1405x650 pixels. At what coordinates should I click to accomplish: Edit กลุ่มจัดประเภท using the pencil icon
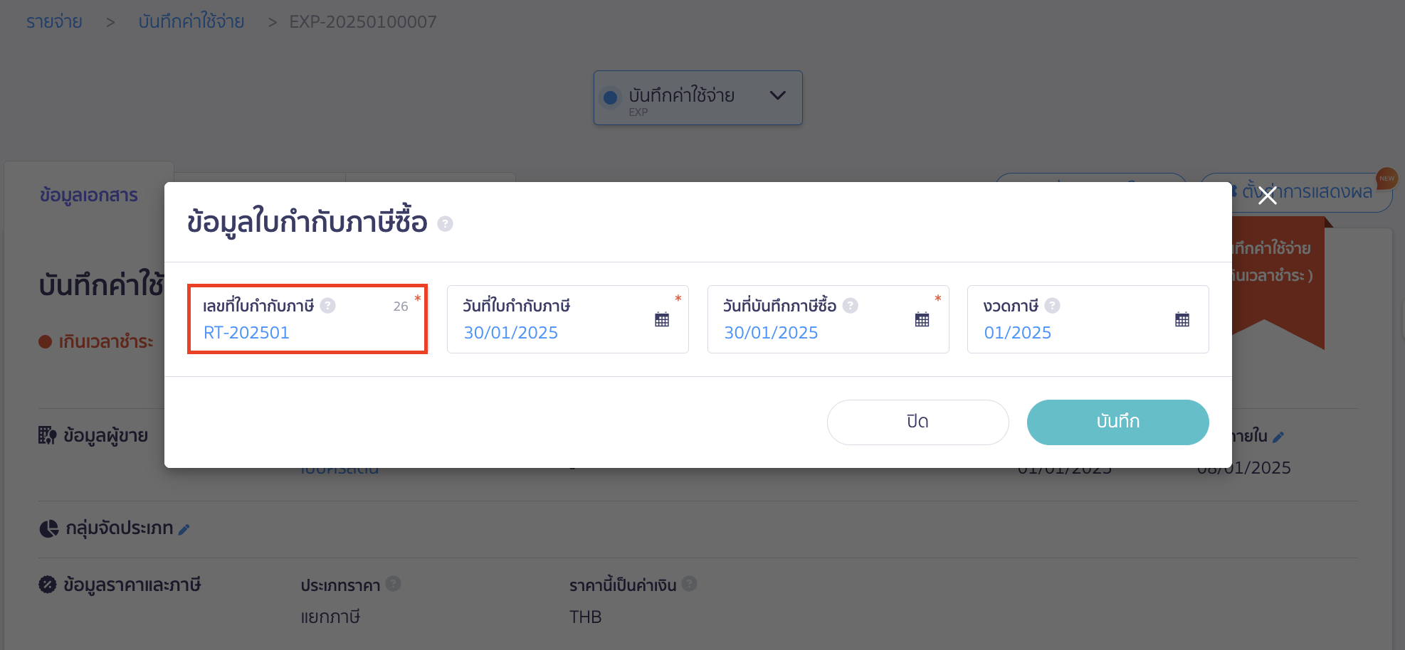pyautogui.click(x=185, y=528)
